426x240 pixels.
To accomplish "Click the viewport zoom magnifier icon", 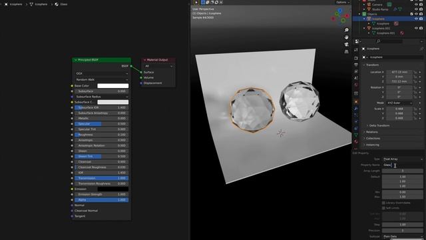I will (x=346, y=30).
